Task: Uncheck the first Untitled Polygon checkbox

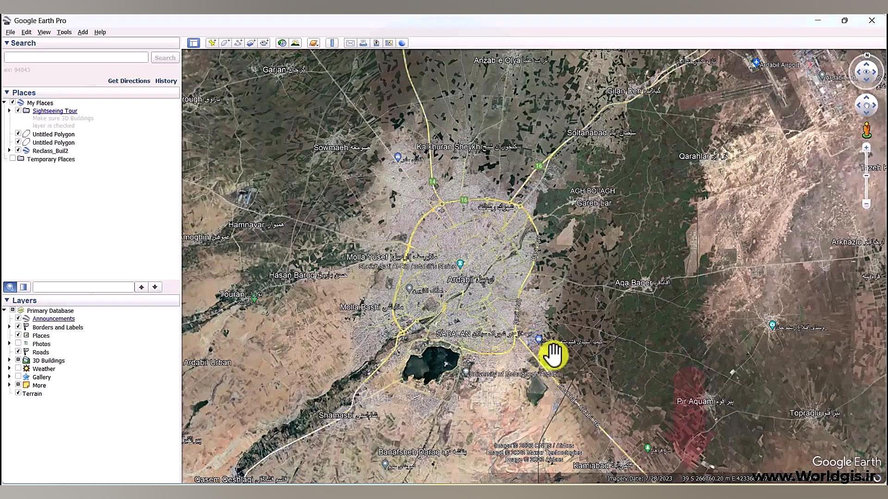Action: (18, 133)
